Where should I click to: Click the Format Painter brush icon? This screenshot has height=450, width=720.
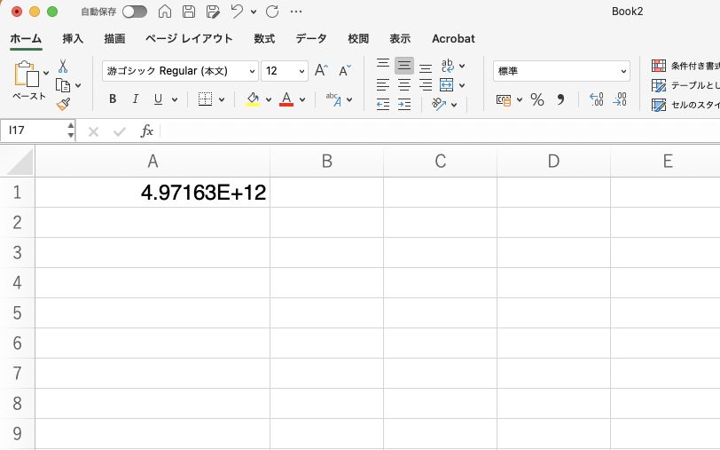click(x=63, y=104)
